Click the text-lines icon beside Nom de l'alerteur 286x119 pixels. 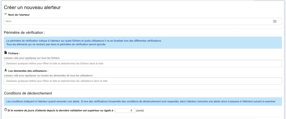pyautogui.click(x=6, y=14)
